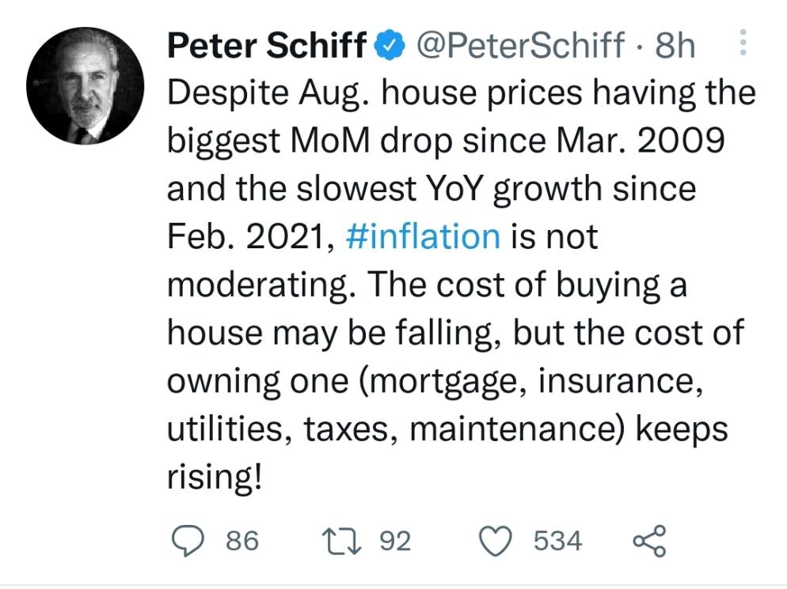Viewport: 787px width, 589px height.
Task: Click the 92 retweets count
Action: (x=396, y=542)
